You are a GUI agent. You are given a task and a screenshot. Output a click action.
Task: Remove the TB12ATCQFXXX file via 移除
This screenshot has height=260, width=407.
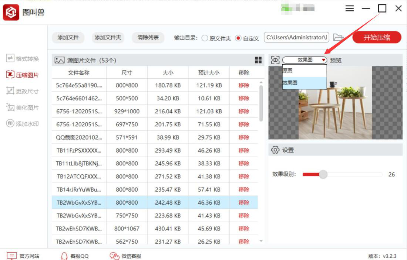pos(244,177)
